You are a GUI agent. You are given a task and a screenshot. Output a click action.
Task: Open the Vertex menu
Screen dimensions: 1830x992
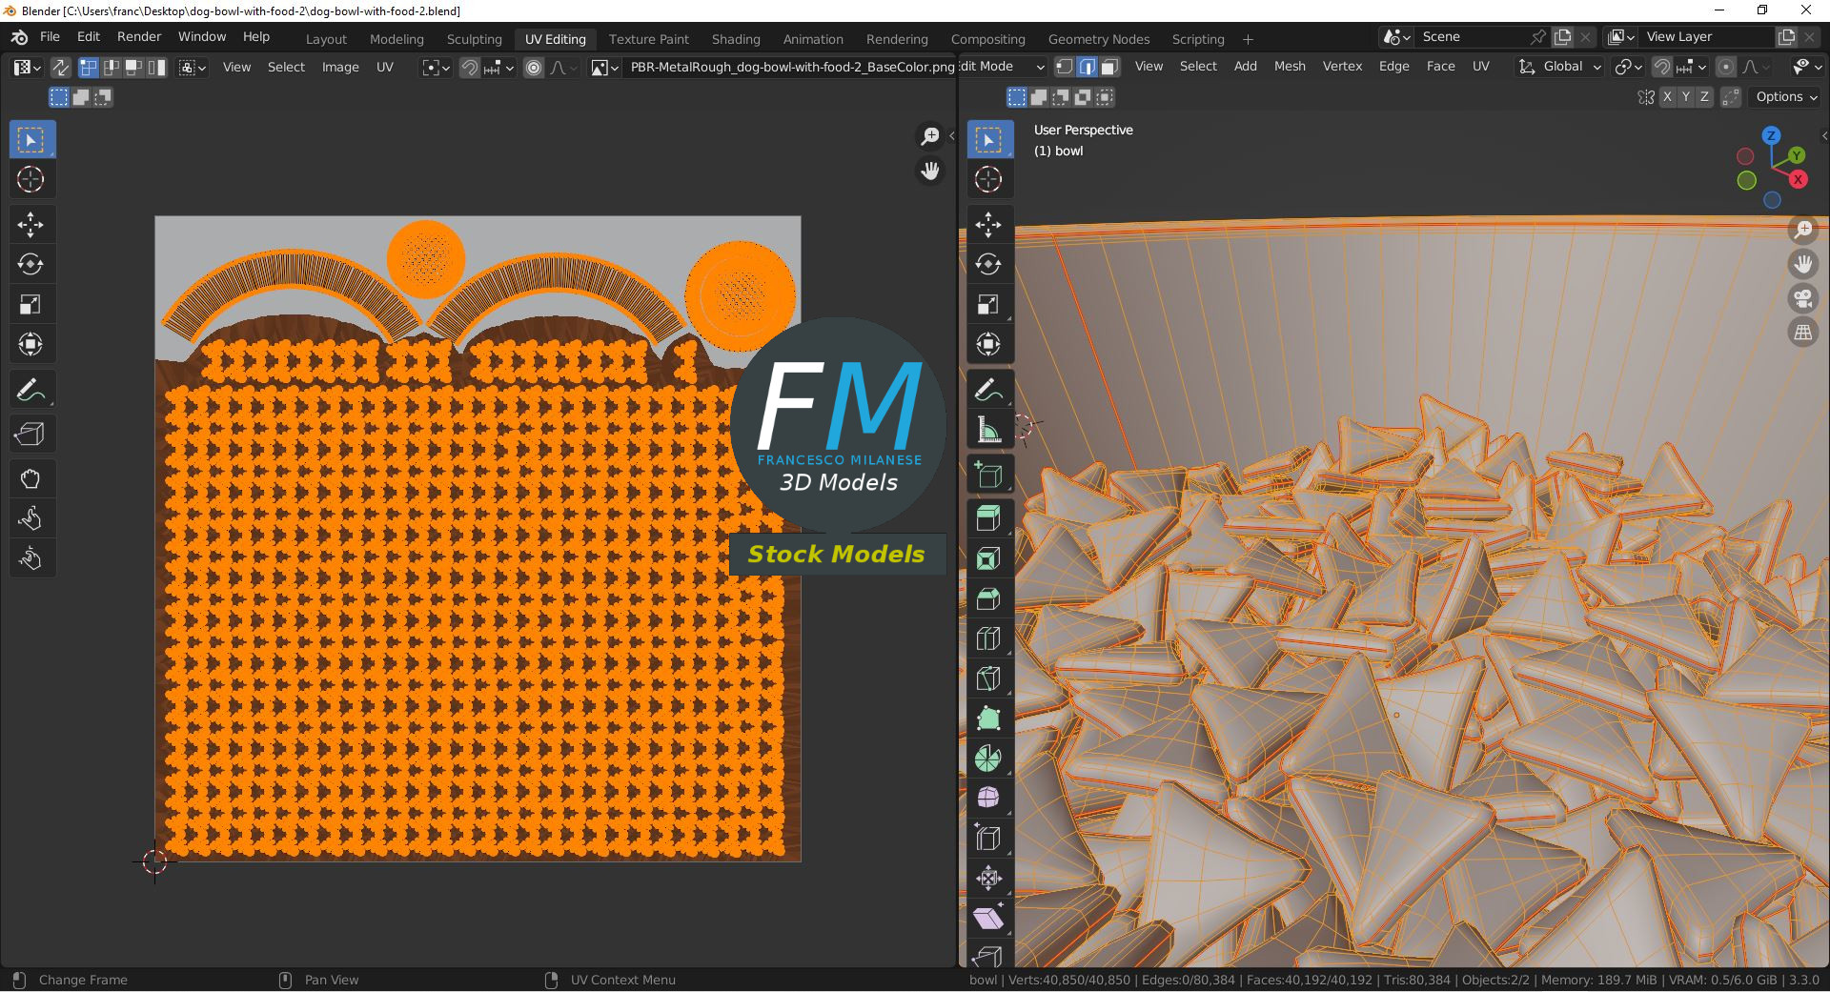tap(1342, 66)
